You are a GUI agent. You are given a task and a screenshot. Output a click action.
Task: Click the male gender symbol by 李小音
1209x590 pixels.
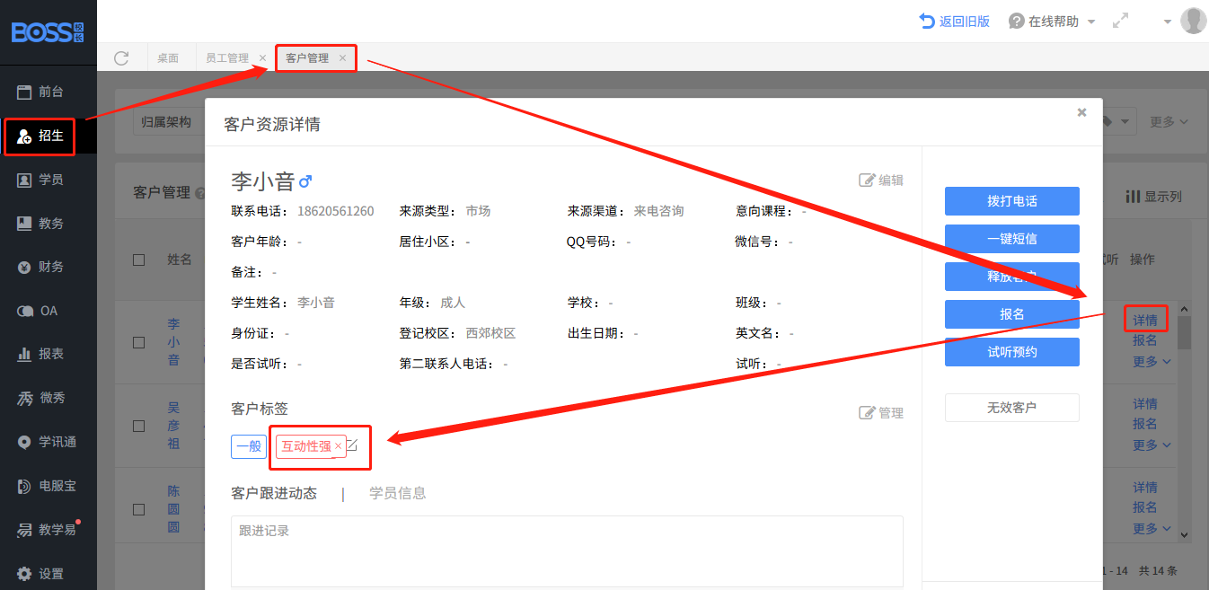pos(305,181)
